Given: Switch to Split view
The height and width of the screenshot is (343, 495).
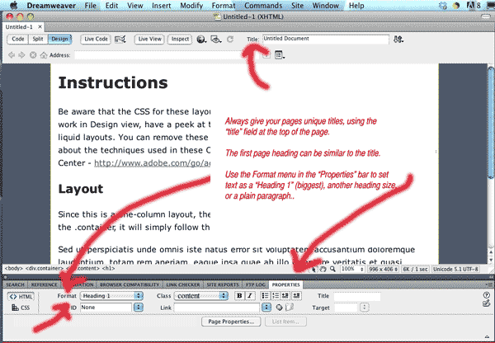Looking at the screenshot, I should coord(38,39).
